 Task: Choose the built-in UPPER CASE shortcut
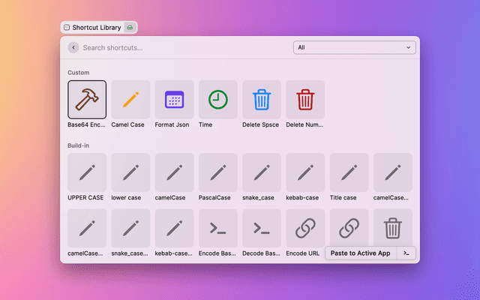click(x=87, y=172)
